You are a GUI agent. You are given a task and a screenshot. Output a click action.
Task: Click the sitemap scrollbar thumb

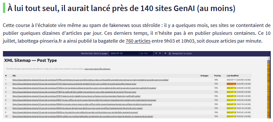click(x=269, y=62)
